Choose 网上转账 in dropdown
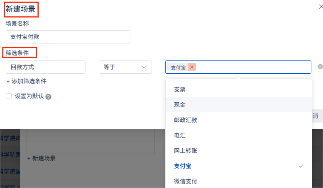323x188 pixels. coord(239,151)
